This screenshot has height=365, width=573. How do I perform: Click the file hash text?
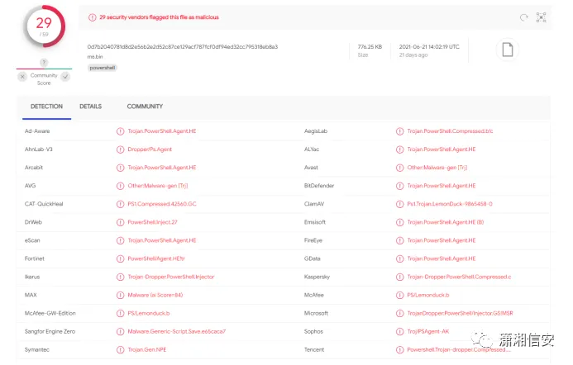(182, 47)
